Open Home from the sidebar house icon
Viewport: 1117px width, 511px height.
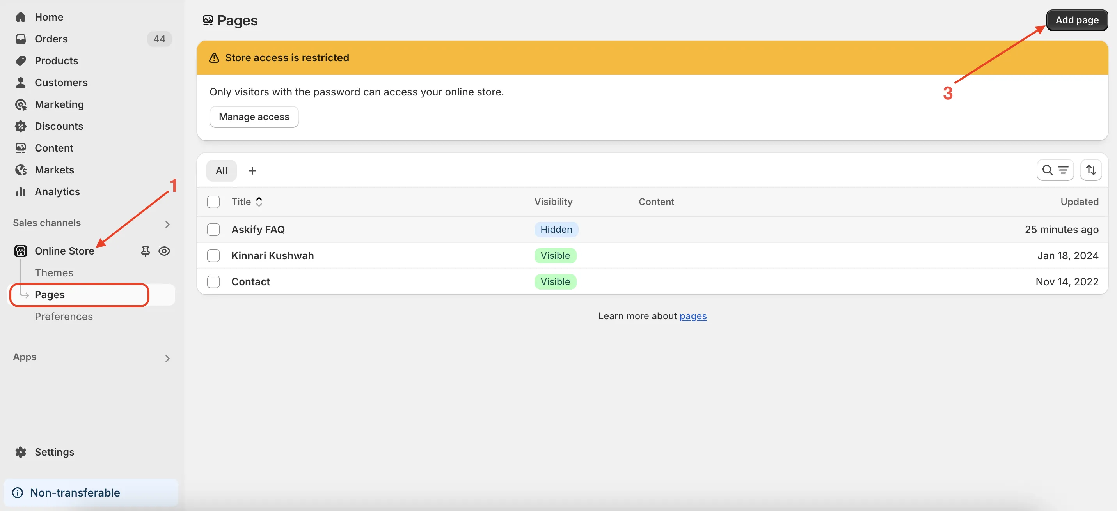pos(20,17)
